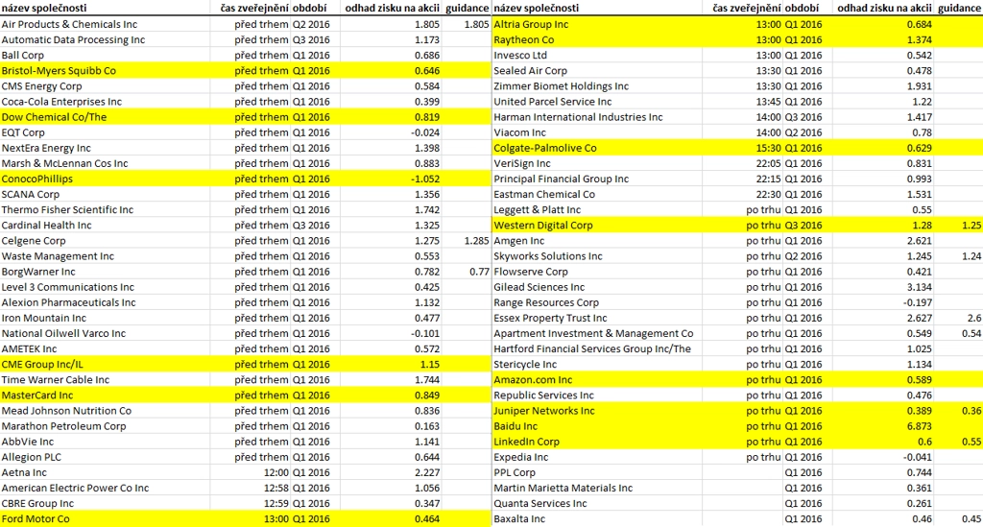Click the Harman International Industries Inc cell

pos(597,116)
